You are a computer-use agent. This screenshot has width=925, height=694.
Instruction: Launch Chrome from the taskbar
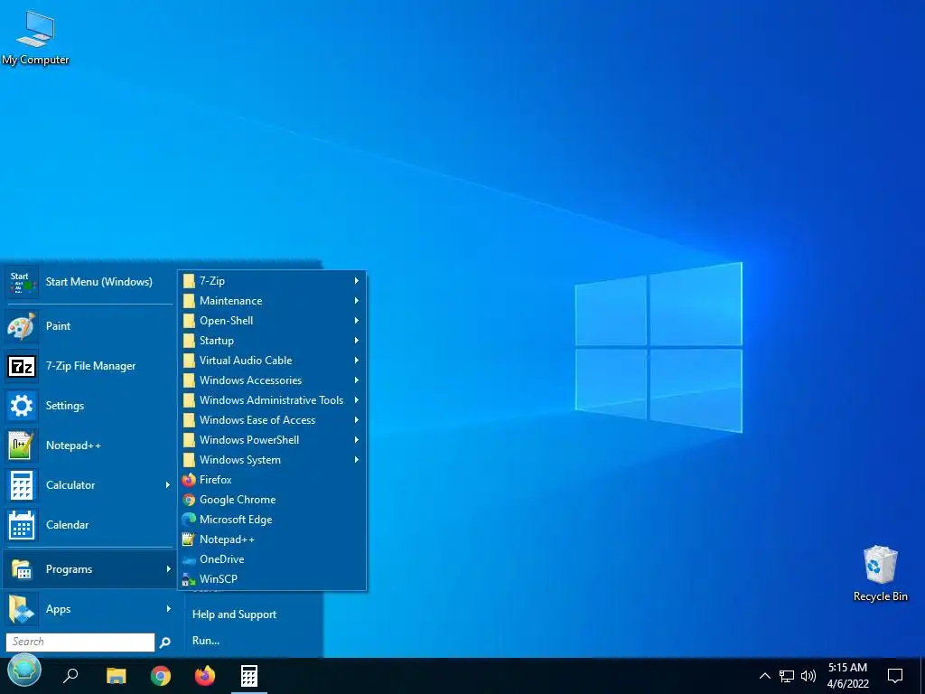point(161,676)
